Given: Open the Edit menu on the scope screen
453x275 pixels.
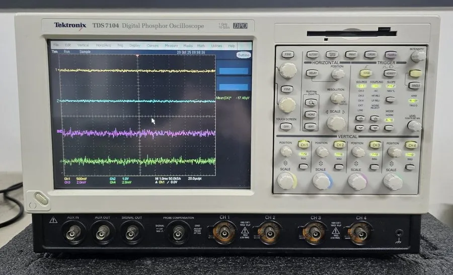Looking at the screenshot, I should [x=68, y=45].
